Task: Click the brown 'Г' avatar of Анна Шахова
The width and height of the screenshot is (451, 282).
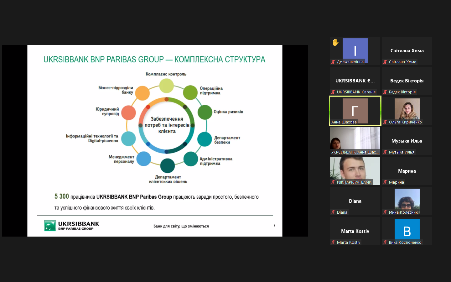Action: pos(355,110)
